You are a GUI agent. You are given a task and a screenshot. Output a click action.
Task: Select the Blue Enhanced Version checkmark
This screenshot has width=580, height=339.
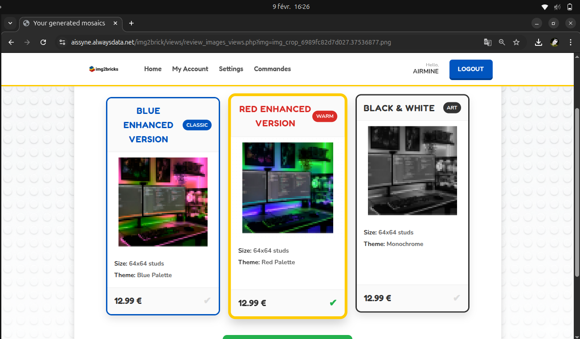[207, 301]
